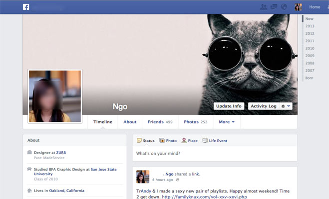Open messages icon in top bar

tap(274, 7)
